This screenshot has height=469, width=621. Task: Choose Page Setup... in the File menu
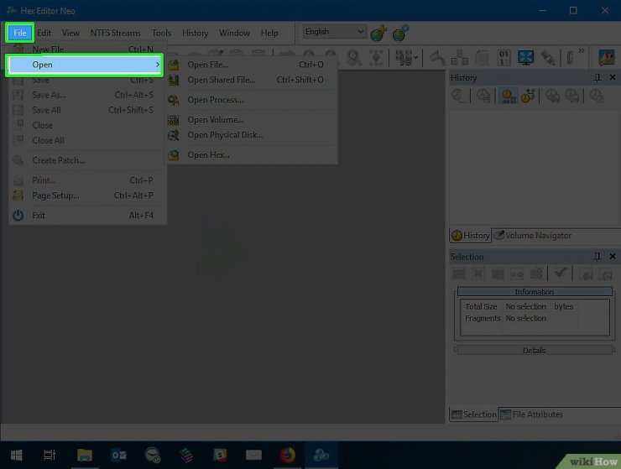coord(86,195)
